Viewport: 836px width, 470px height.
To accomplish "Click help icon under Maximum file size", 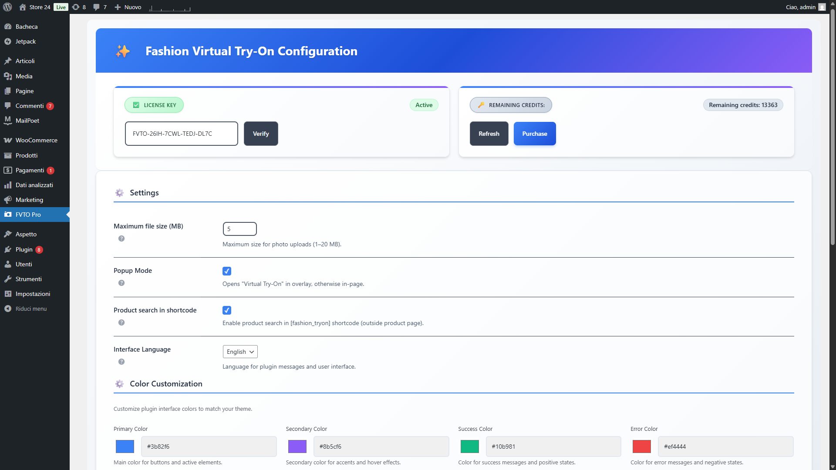I will [121, 238].
